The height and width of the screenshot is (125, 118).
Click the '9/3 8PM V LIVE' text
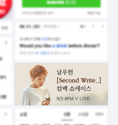pos(73,99)
